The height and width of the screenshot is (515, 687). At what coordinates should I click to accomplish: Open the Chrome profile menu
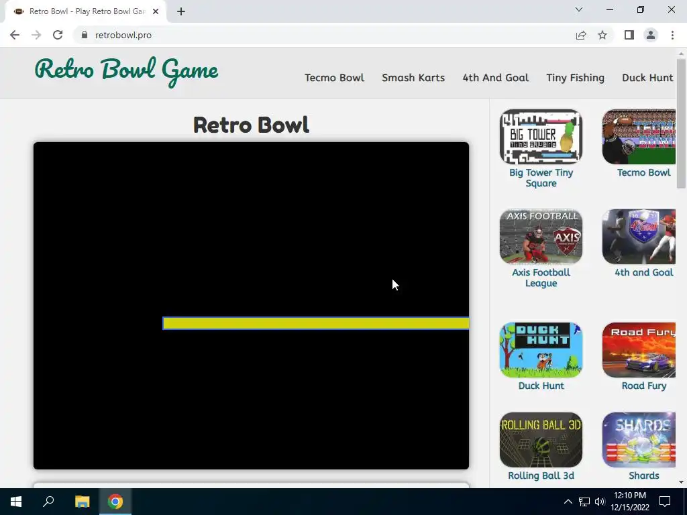(651, 35)
